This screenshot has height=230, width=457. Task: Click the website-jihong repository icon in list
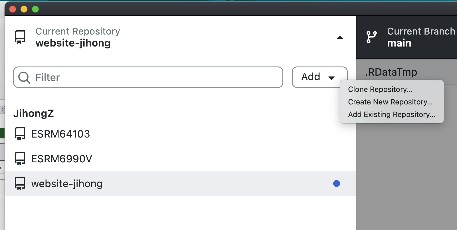[20, 183]
